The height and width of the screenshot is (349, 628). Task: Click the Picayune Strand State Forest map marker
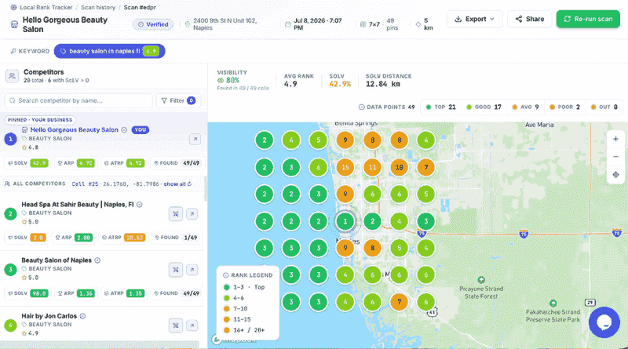pyautogui.click(x=481, y=280)
